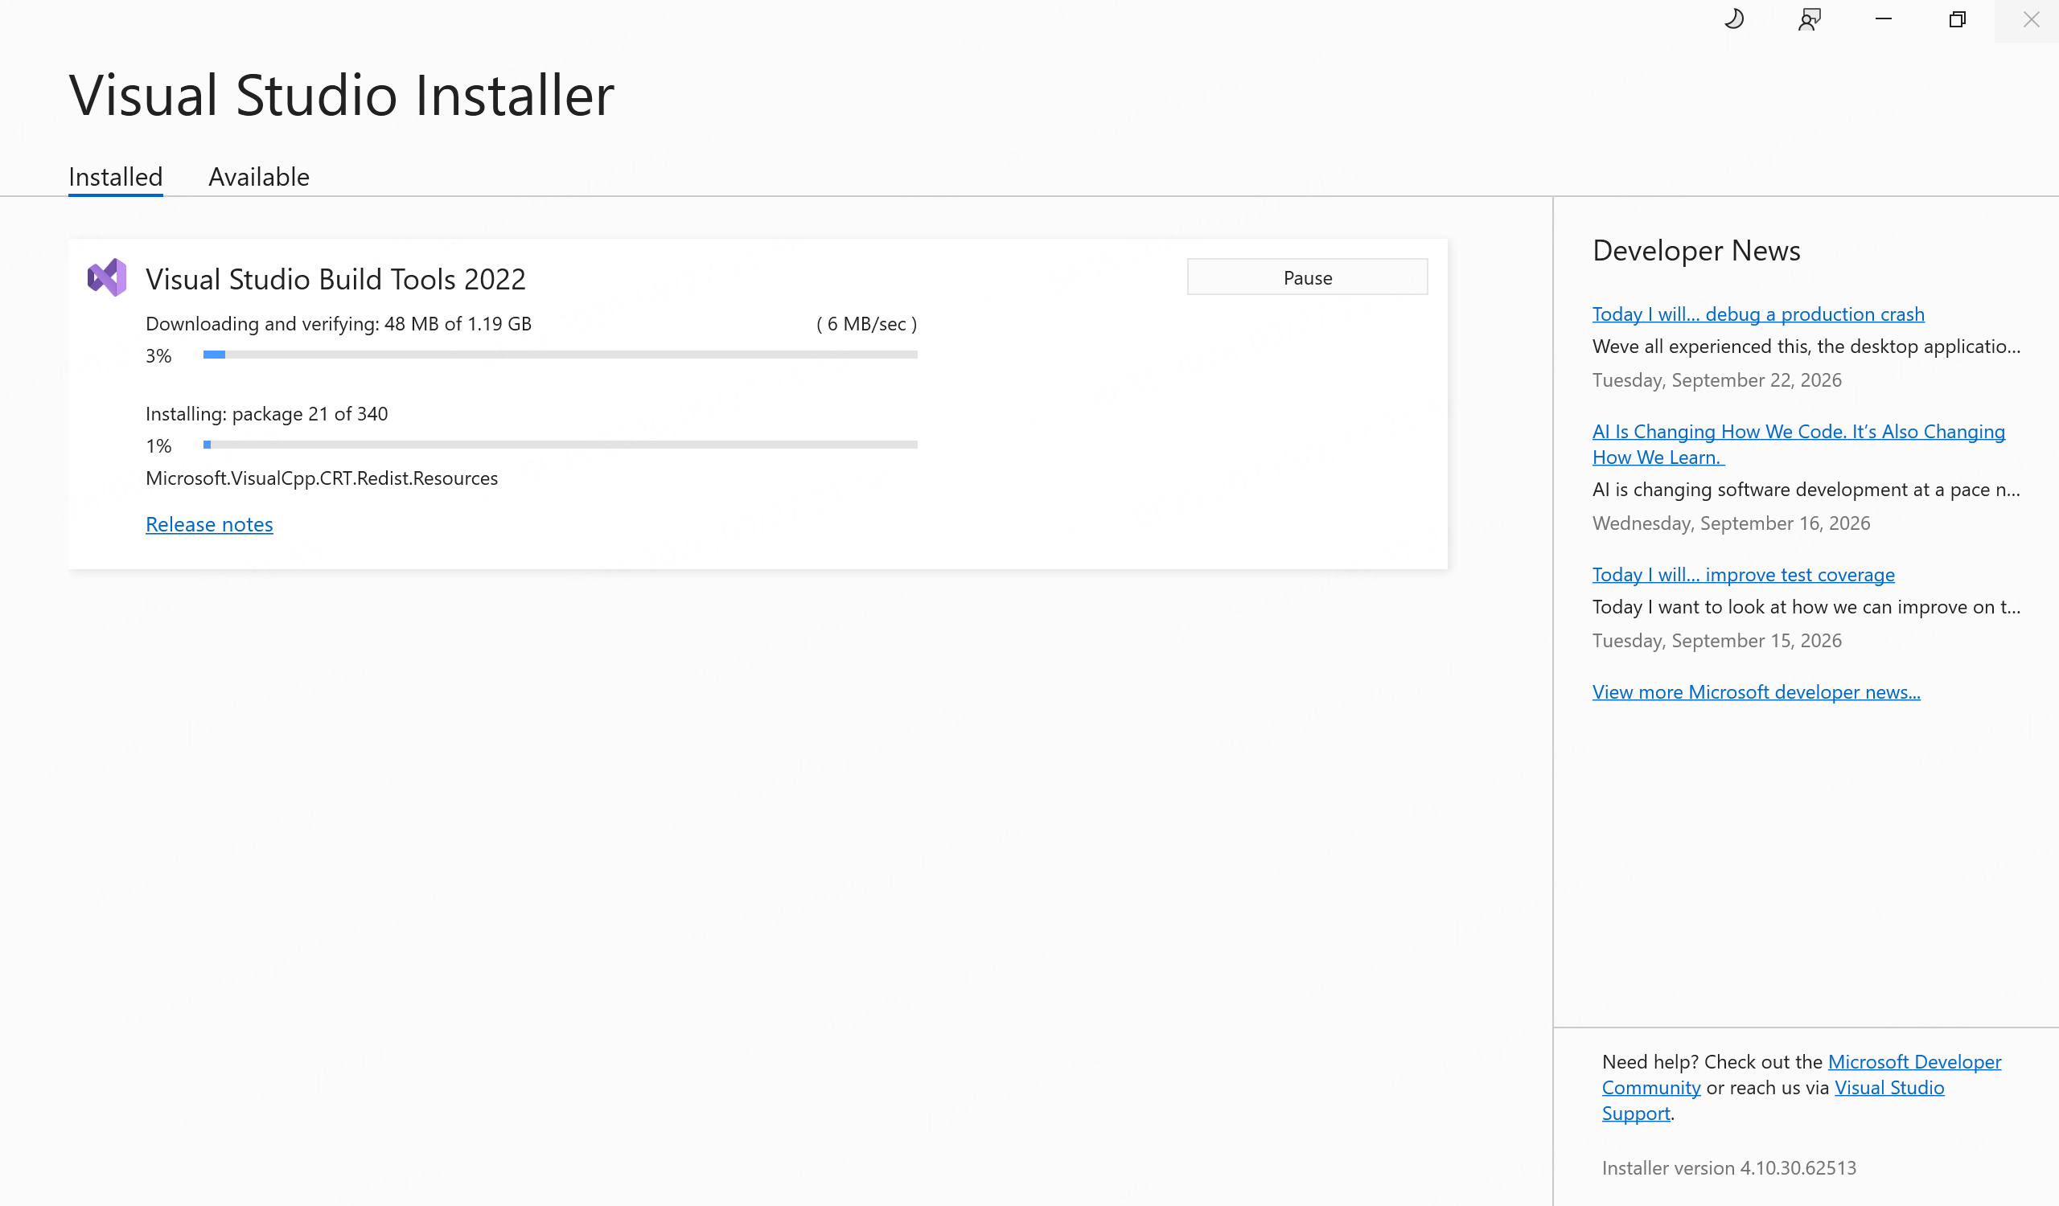This screenshot has height=1206, width=2059.
Task: Click the Visual Studio Build Tools 2022 title
Action: pos(336,279)
